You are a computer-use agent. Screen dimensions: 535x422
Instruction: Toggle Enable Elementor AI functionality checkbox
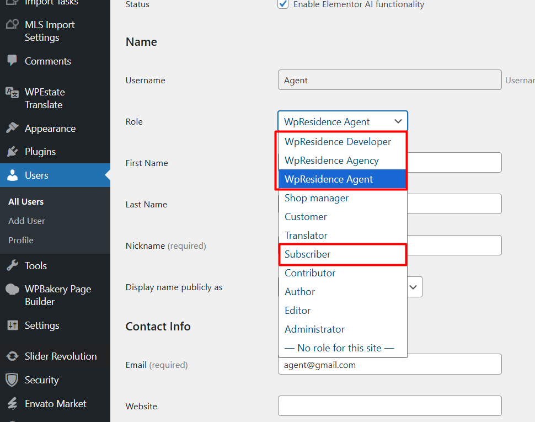(283, 4)
